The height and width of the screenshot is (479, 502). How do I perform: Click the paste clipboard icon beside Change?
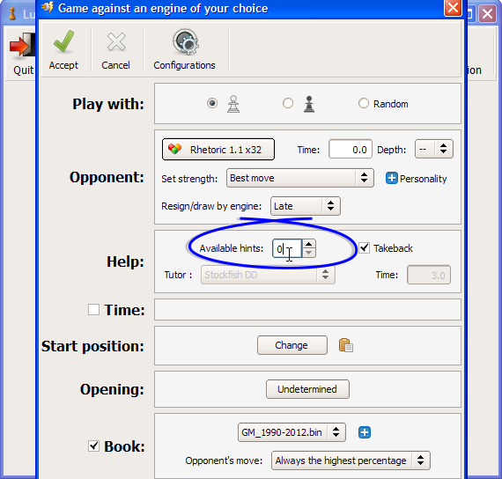pos(346,345)
